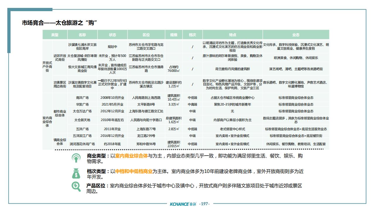Select the 荷兰鹿特丹风情的建筑群 feature cell
The height and width of the screenshot is (211, 375).
pyautogui.click(x=233, y=69)
